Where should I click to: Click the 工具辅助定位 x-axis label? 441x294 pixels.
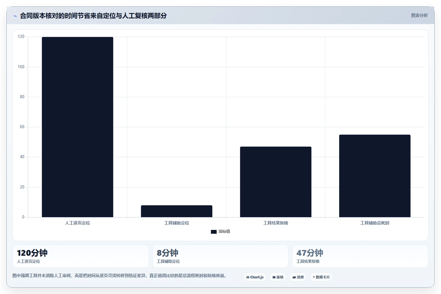(x=177, y=223)
